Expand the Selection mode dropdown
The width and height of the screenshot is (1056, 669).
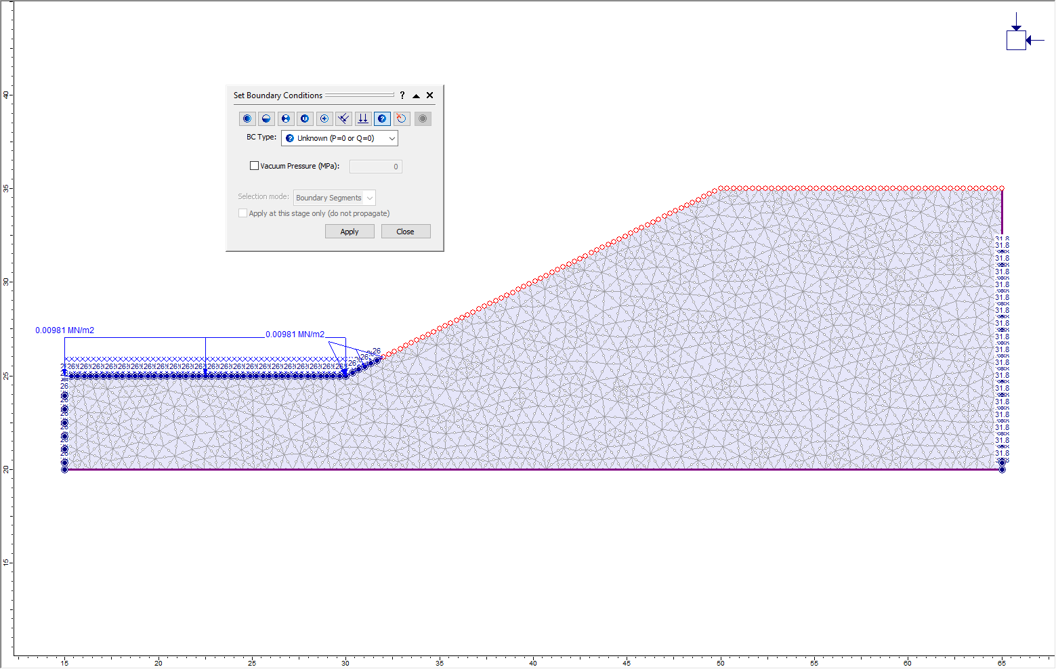tap(335, 198)
